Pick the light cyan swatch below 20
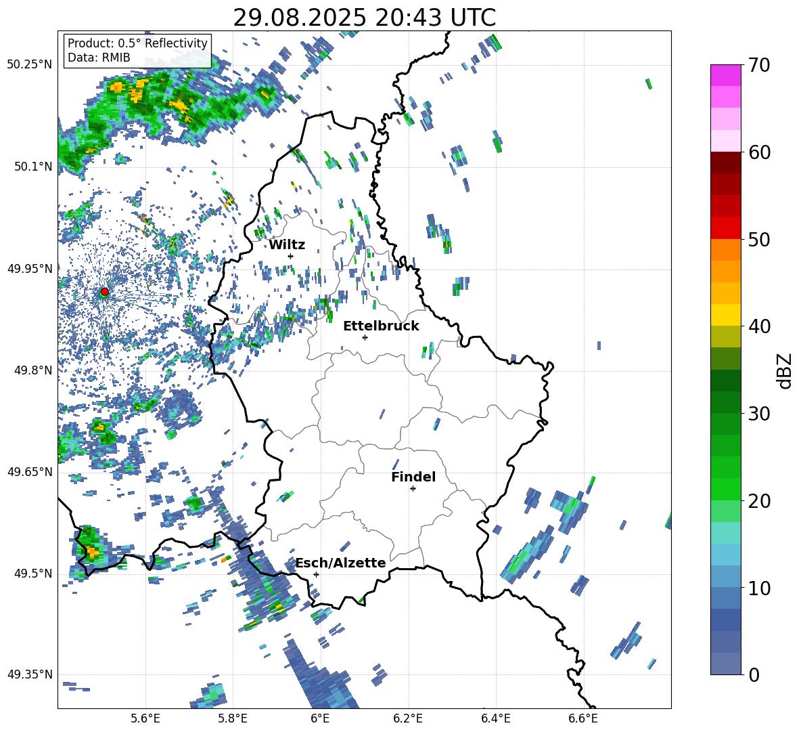 (725, 533)
